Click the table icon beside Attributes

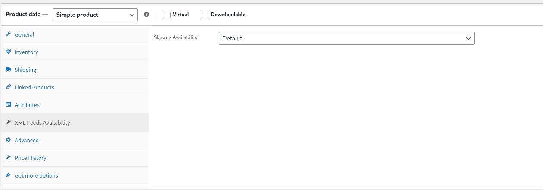(8, 104)
